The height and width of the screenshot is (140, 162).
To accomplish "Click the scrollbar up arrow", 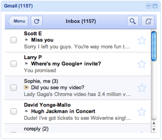I will [154, 123].
